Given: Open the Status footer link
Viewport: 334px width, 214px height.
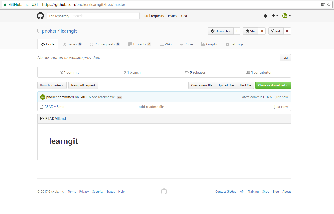Looking at the screenshot, I should pyautogui.click(x=110, y=192).
